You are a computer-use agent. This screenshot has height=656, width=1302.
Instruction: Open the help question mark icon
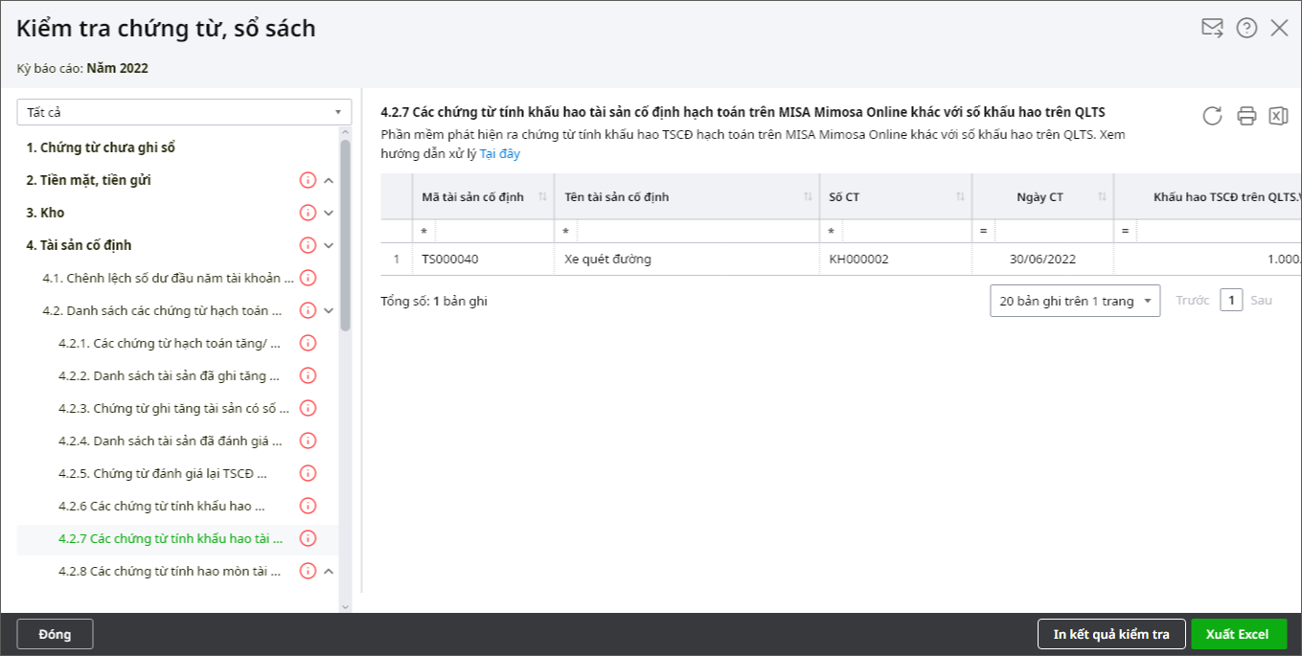[x=1246, y=28]
